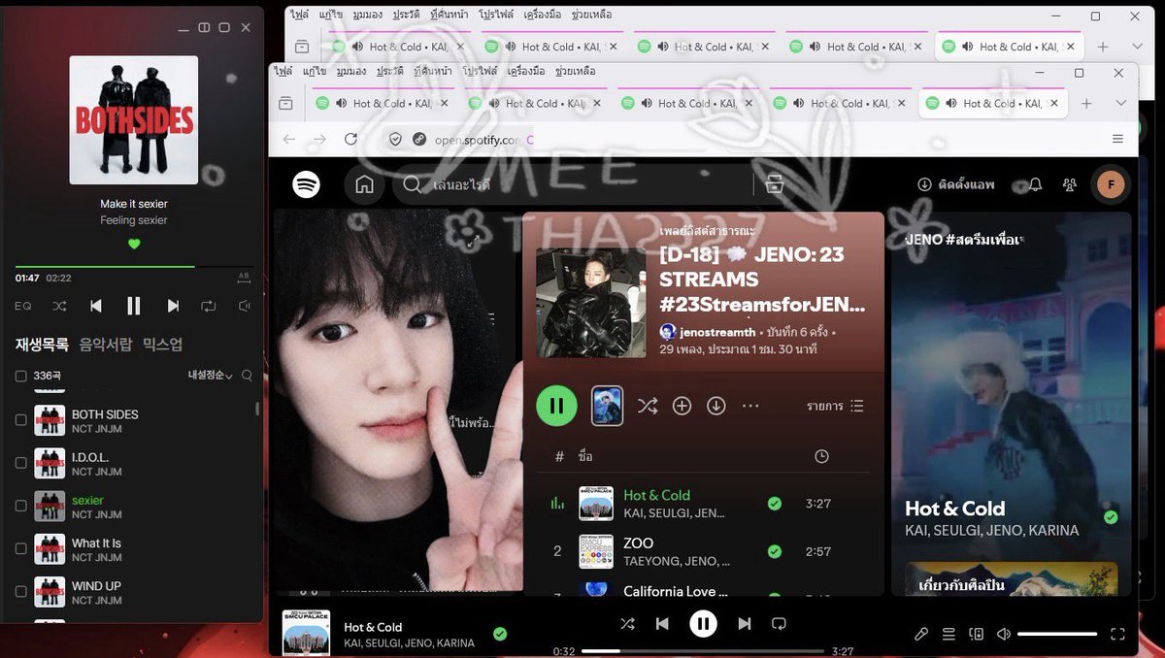Enter fullscreen with the fullscreen icon
Viewport: 1165px width, 658px height.
coord(1117,634)
